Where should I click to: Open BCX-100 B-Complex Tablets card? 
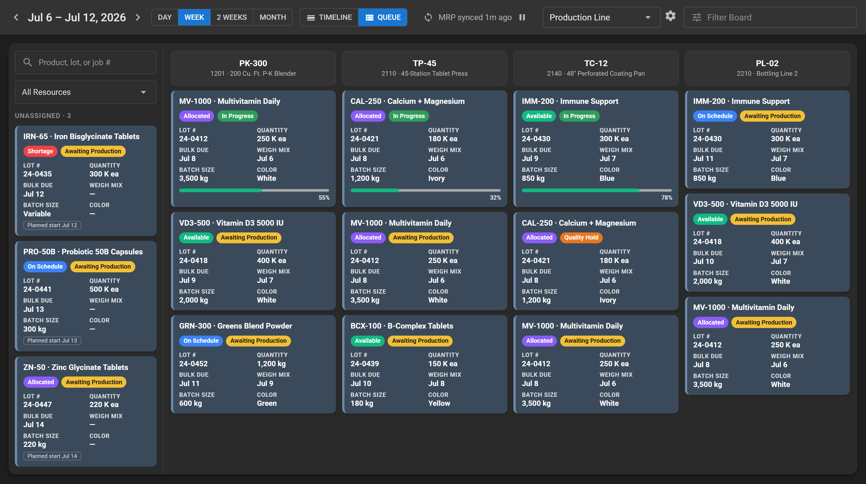point(425,364)
